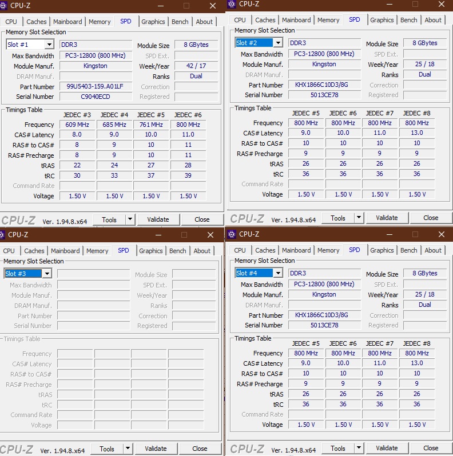The height and width of the screenshot is (456, 453).
Task: Open Mainboard tab in Slot #1 window
Action: point(67,22)
